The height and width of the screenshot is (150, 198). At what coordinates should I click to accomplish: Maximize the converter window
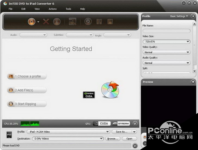[x=189, y=3]
